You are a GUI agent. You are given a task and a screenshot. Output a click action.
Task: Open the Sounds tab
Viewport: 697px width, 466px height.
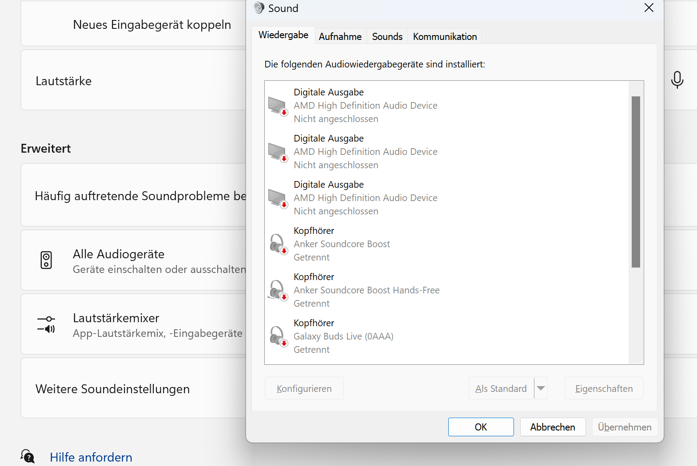pyautogui.click(x=387, y=36)
